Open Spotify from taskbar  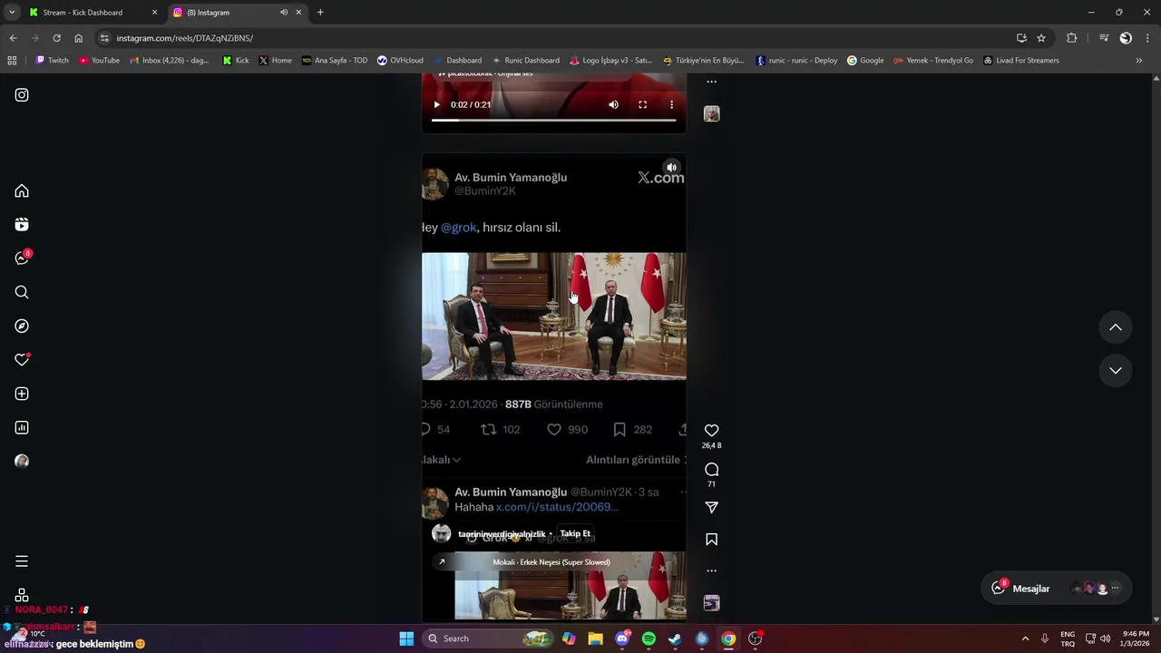[649, 638]
